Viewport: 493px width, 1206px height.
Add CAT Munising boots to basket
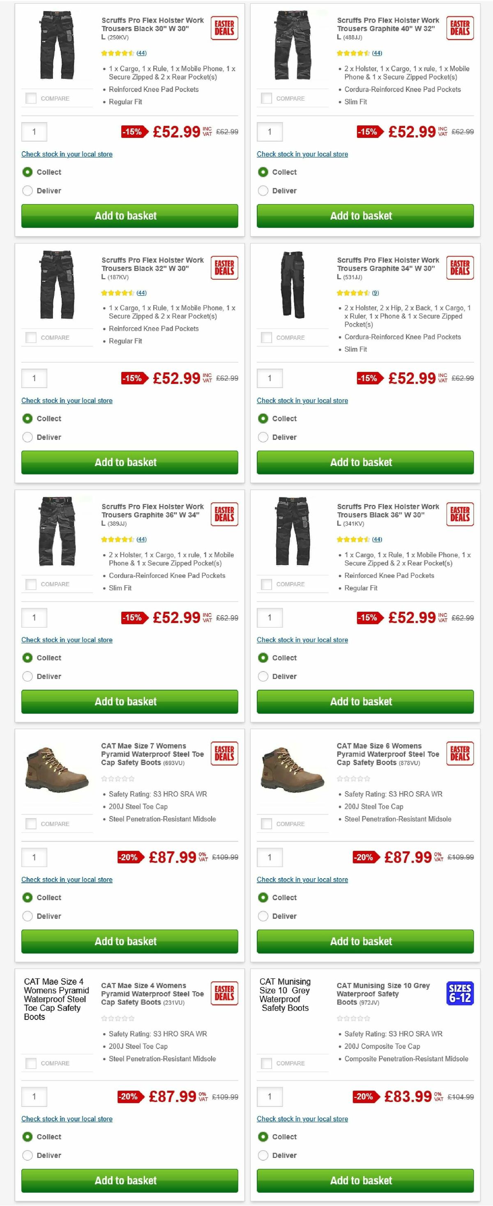[365, 1180]
